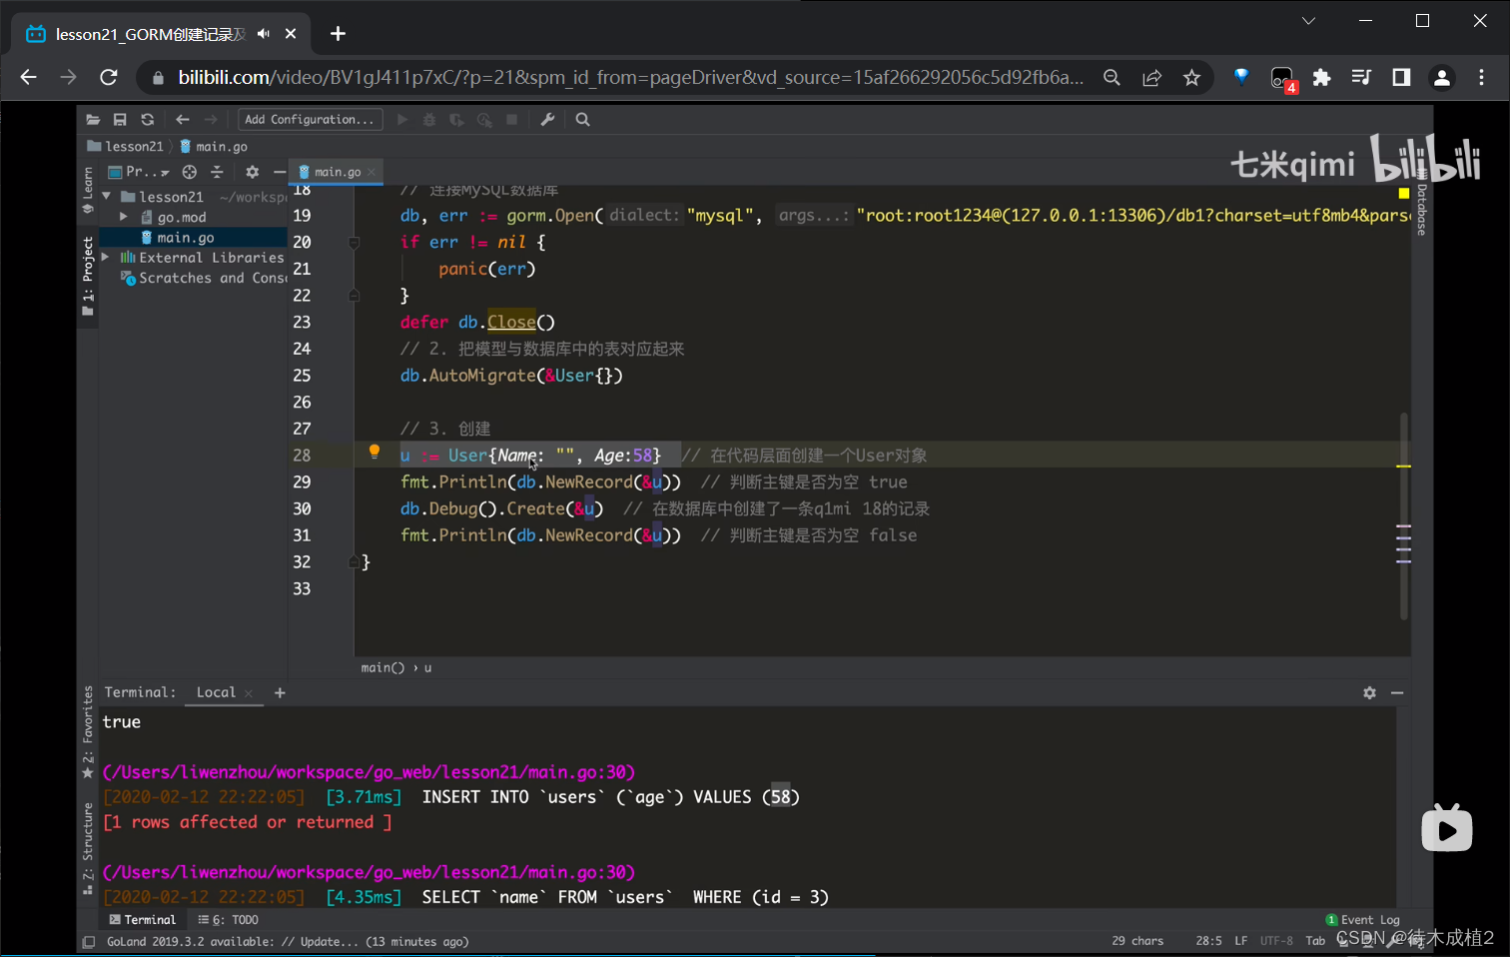Click the collapse all icon in Project panel

tap(217, 172)
